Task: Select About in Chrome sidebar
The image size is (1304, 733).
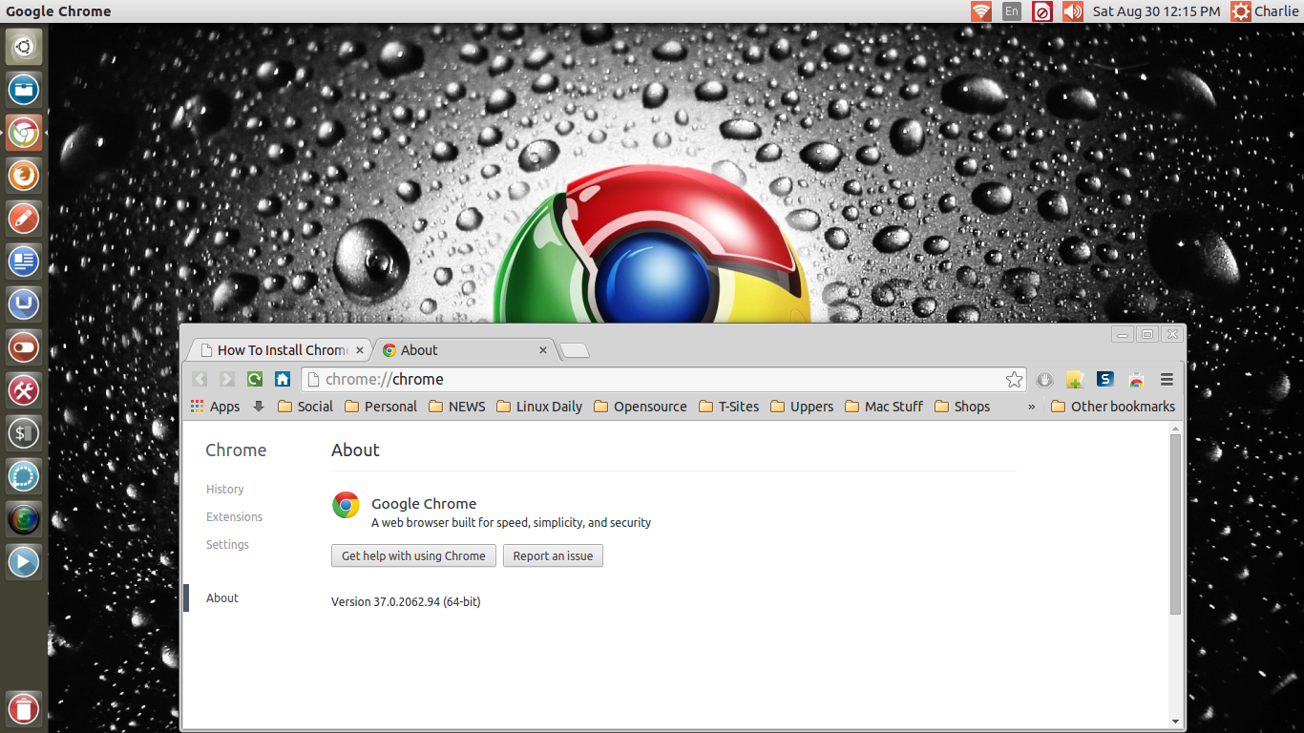Action: pos(222,598)
